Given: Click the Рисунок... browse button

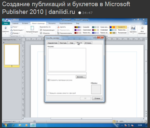Looking at the screenshot, I should pyautogui.click(x=81, y=77).
